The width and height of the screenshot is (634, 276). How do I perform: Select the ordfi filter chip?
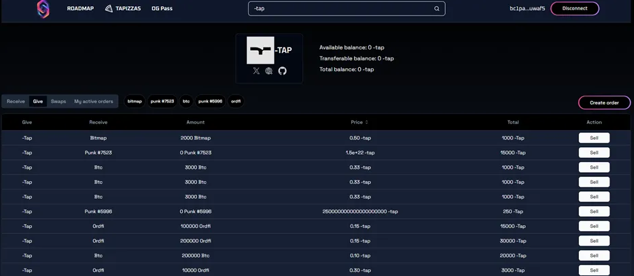point(236,102)
